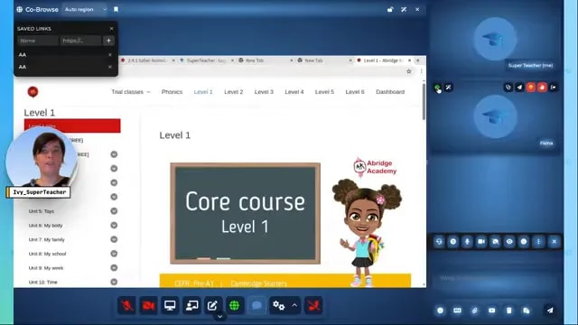Collapse bottom toolbar with down chevron
This screenshot has width=578, height=325.
coord(219,317)
